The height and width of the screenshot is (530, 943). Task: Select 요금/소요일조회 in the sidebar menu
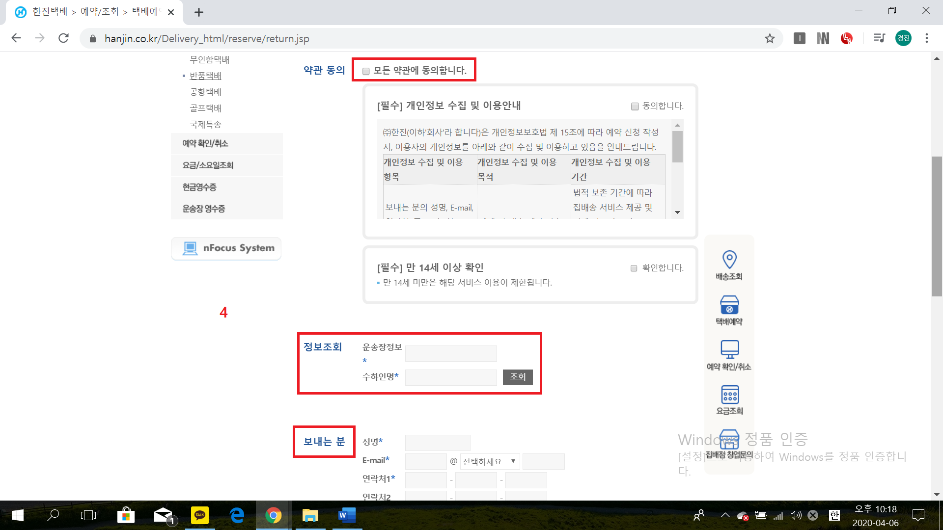[208, 165]
